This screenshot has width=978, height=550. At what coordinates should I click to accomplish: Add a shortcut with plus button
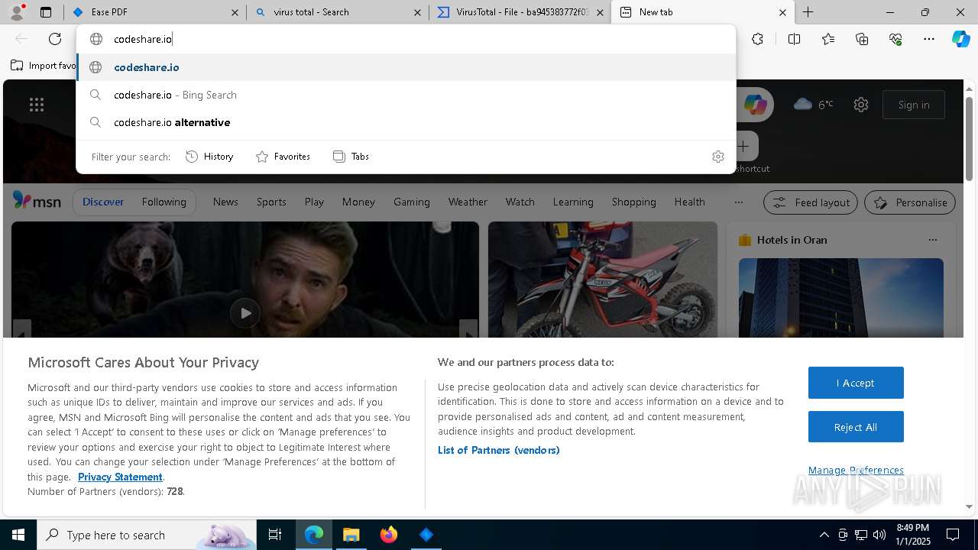[743, 146]
